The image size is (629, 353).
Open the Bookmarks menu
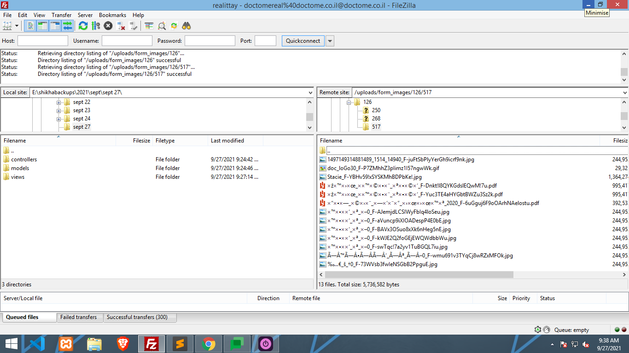(112, 15)
